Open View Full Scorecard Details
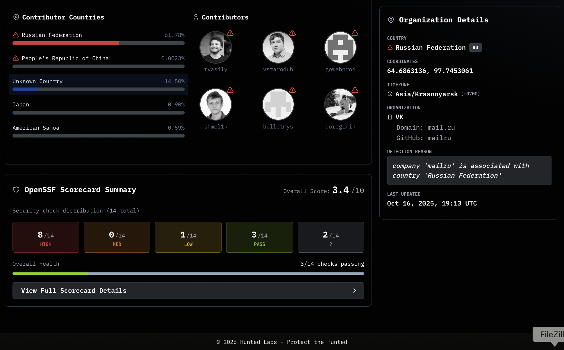Screen dimensions: 564x350 pos(188,291)
